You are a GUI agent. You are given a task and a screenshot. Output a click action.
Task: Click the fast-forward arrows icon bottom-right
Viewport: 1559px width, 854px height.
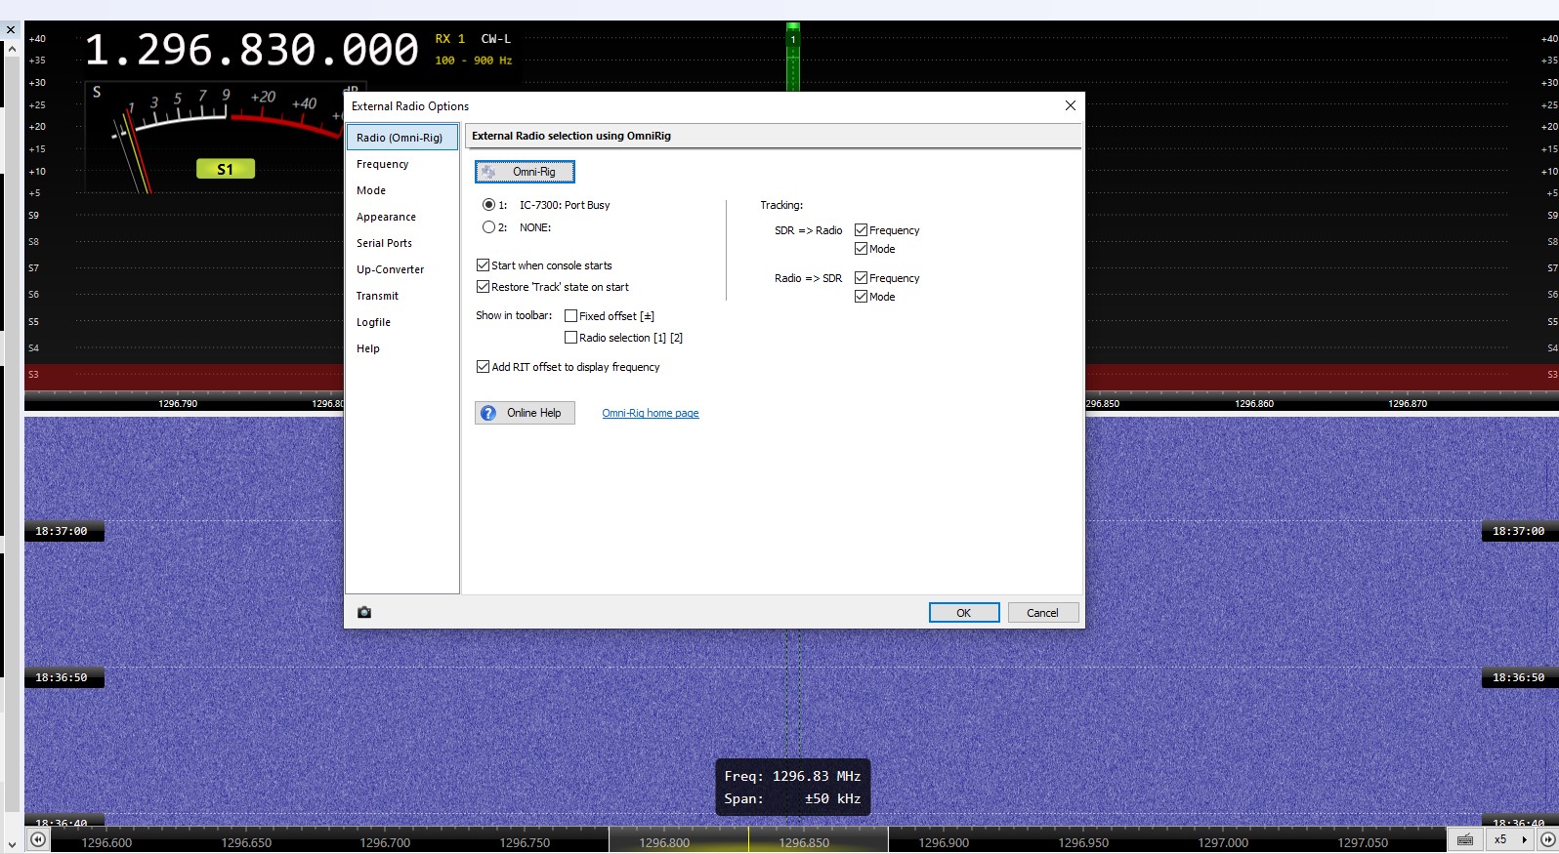pos(1547,840)
